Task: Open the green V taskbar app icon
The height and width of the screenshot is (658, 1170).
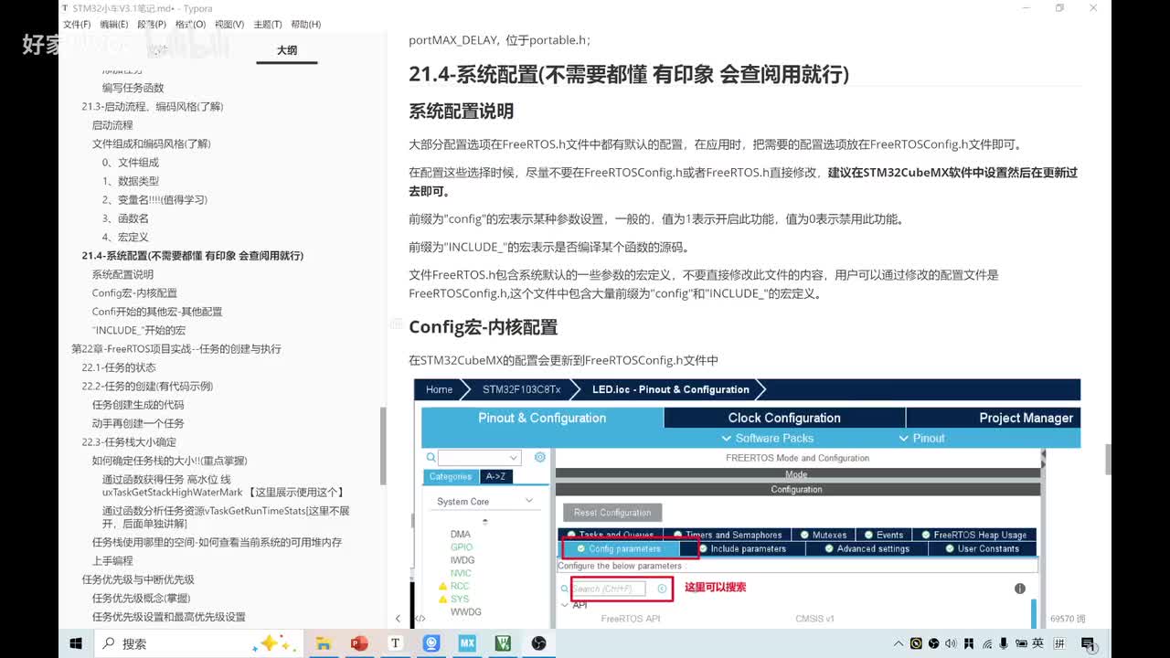Action: 503,643
